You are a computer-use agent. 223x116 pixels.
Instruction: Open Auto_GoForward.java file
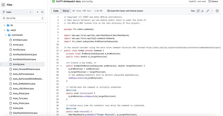point(24,74)
